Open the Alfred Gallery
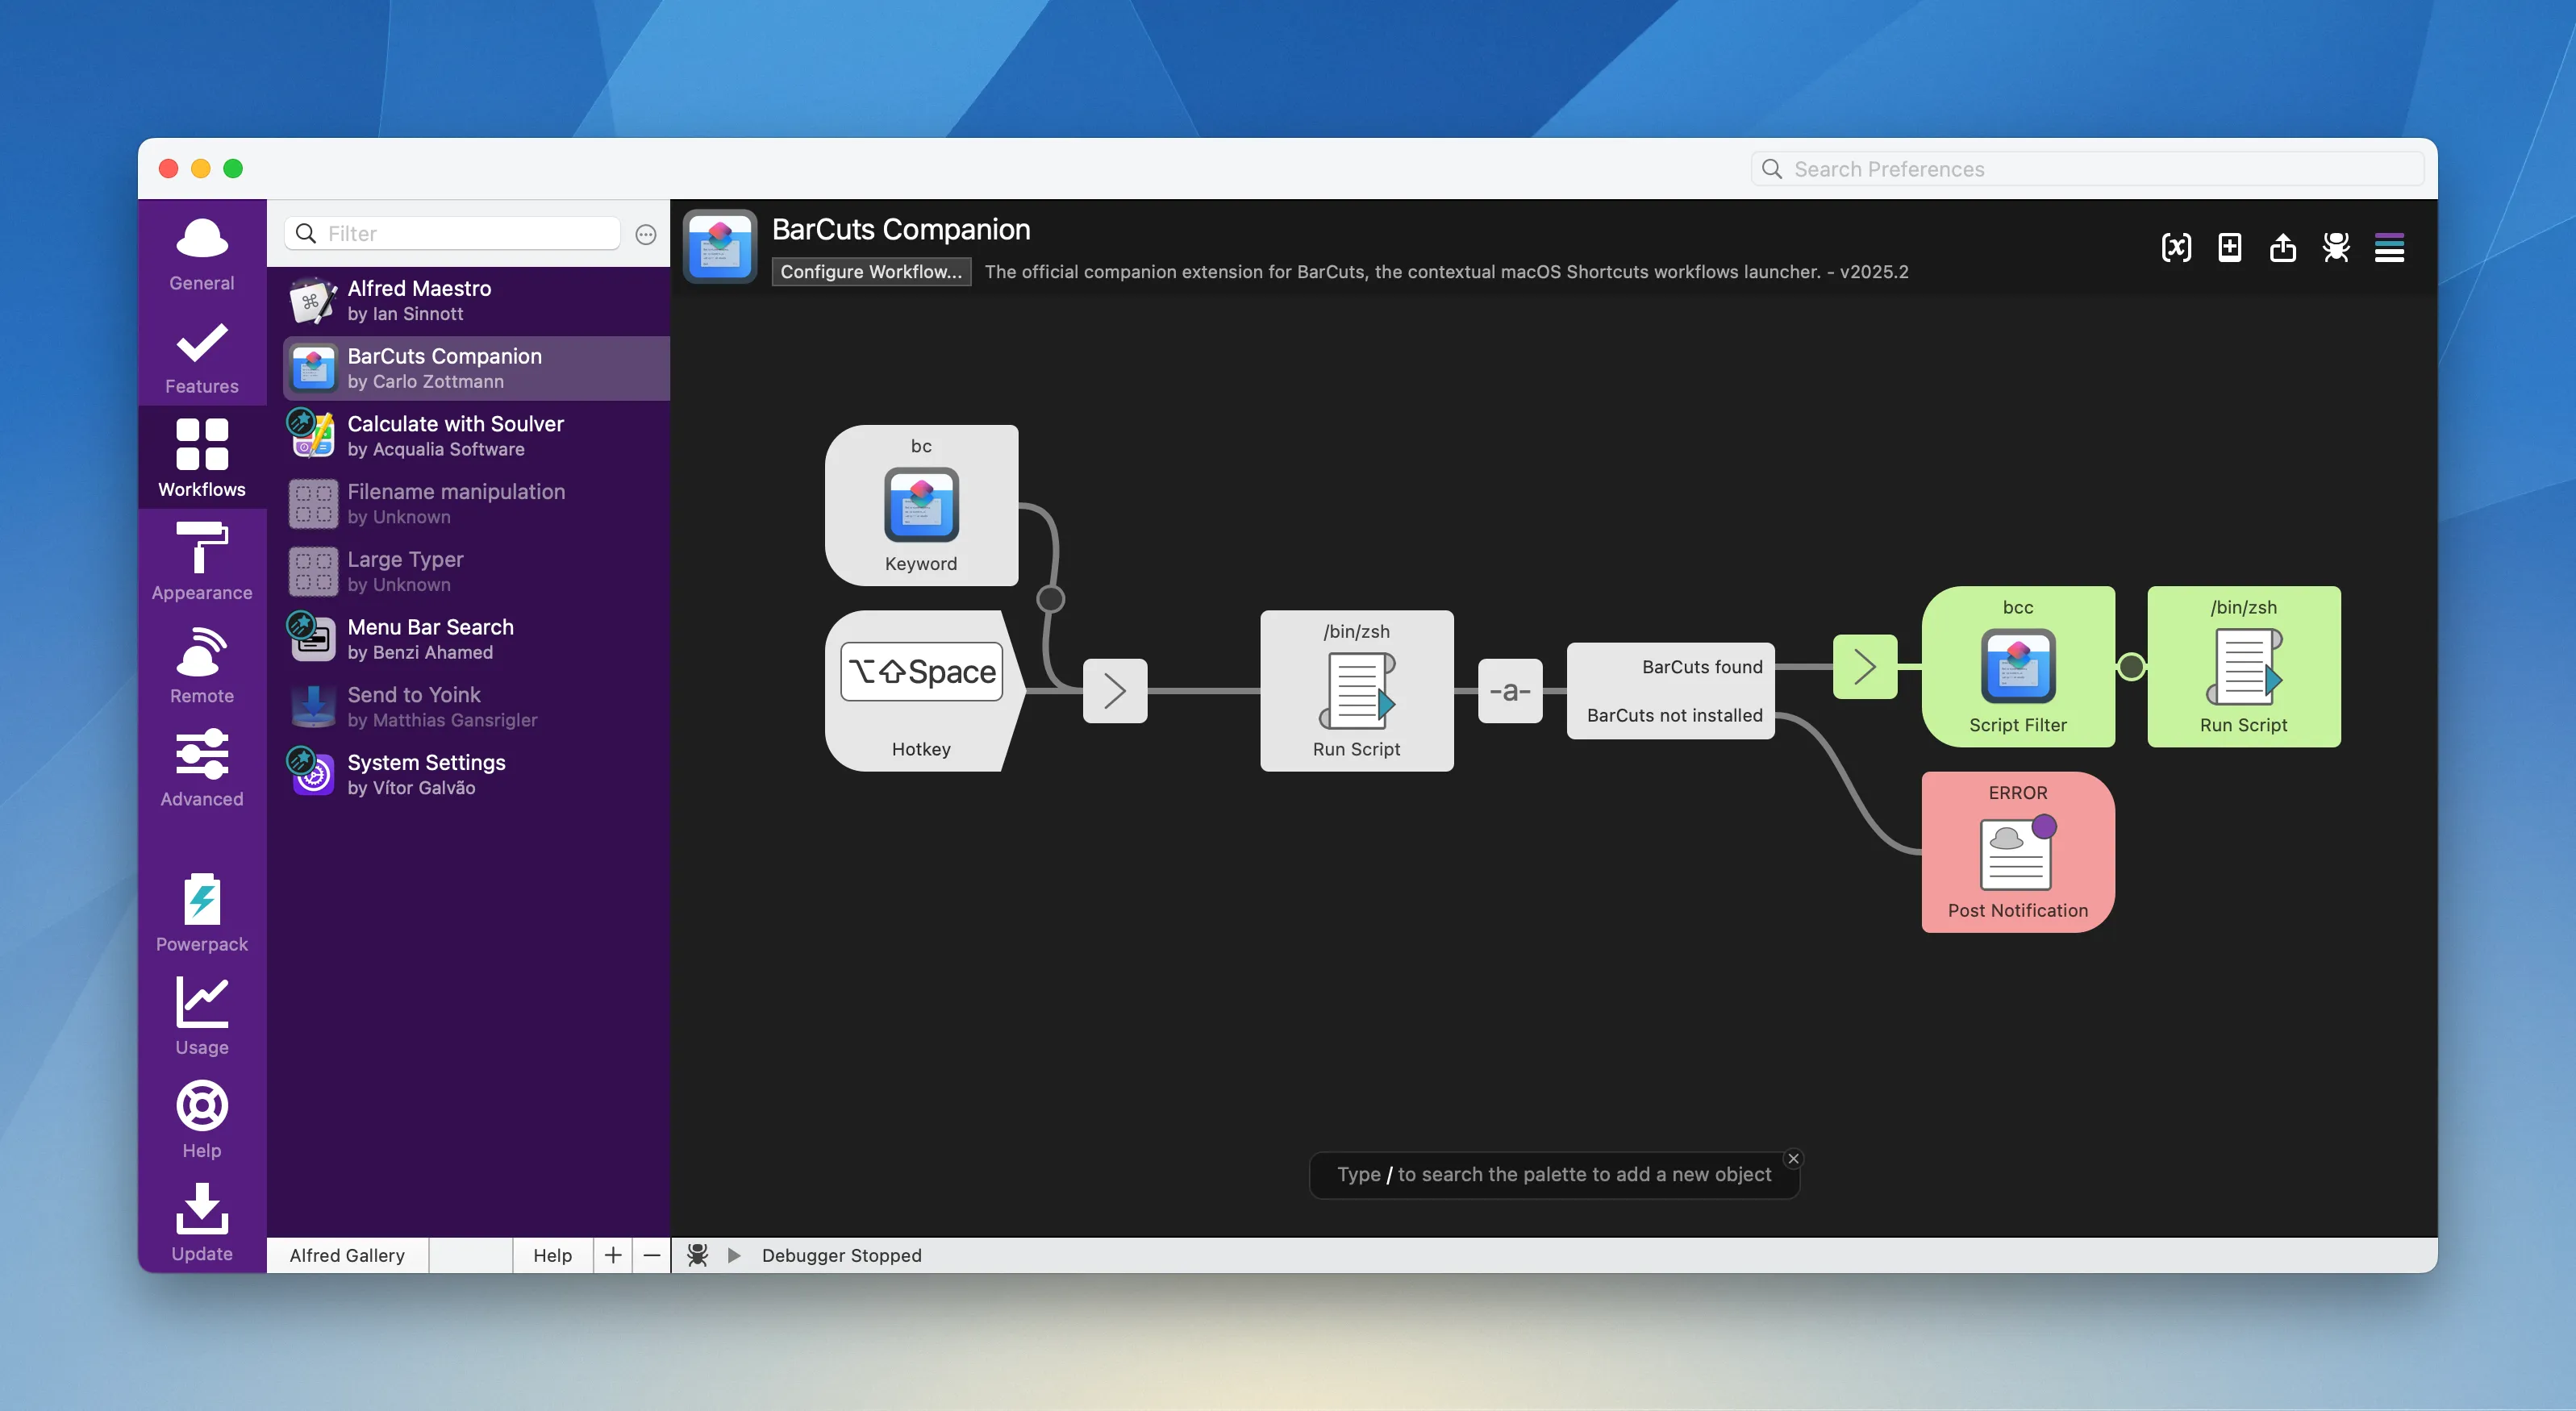This screenshot has height=1411, width=2576. [346, 1255]
